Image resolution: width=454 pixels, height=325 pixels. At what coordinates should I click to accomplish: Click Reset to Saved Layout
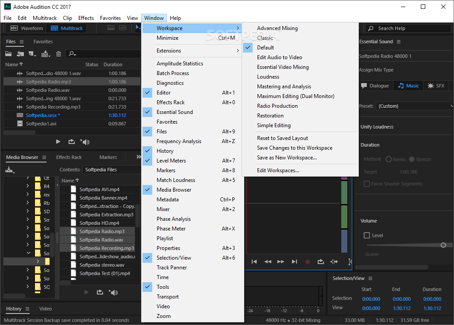pyautogui.click(x=300, y=138)
